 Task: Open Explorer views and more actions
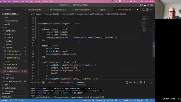[25, 10]
